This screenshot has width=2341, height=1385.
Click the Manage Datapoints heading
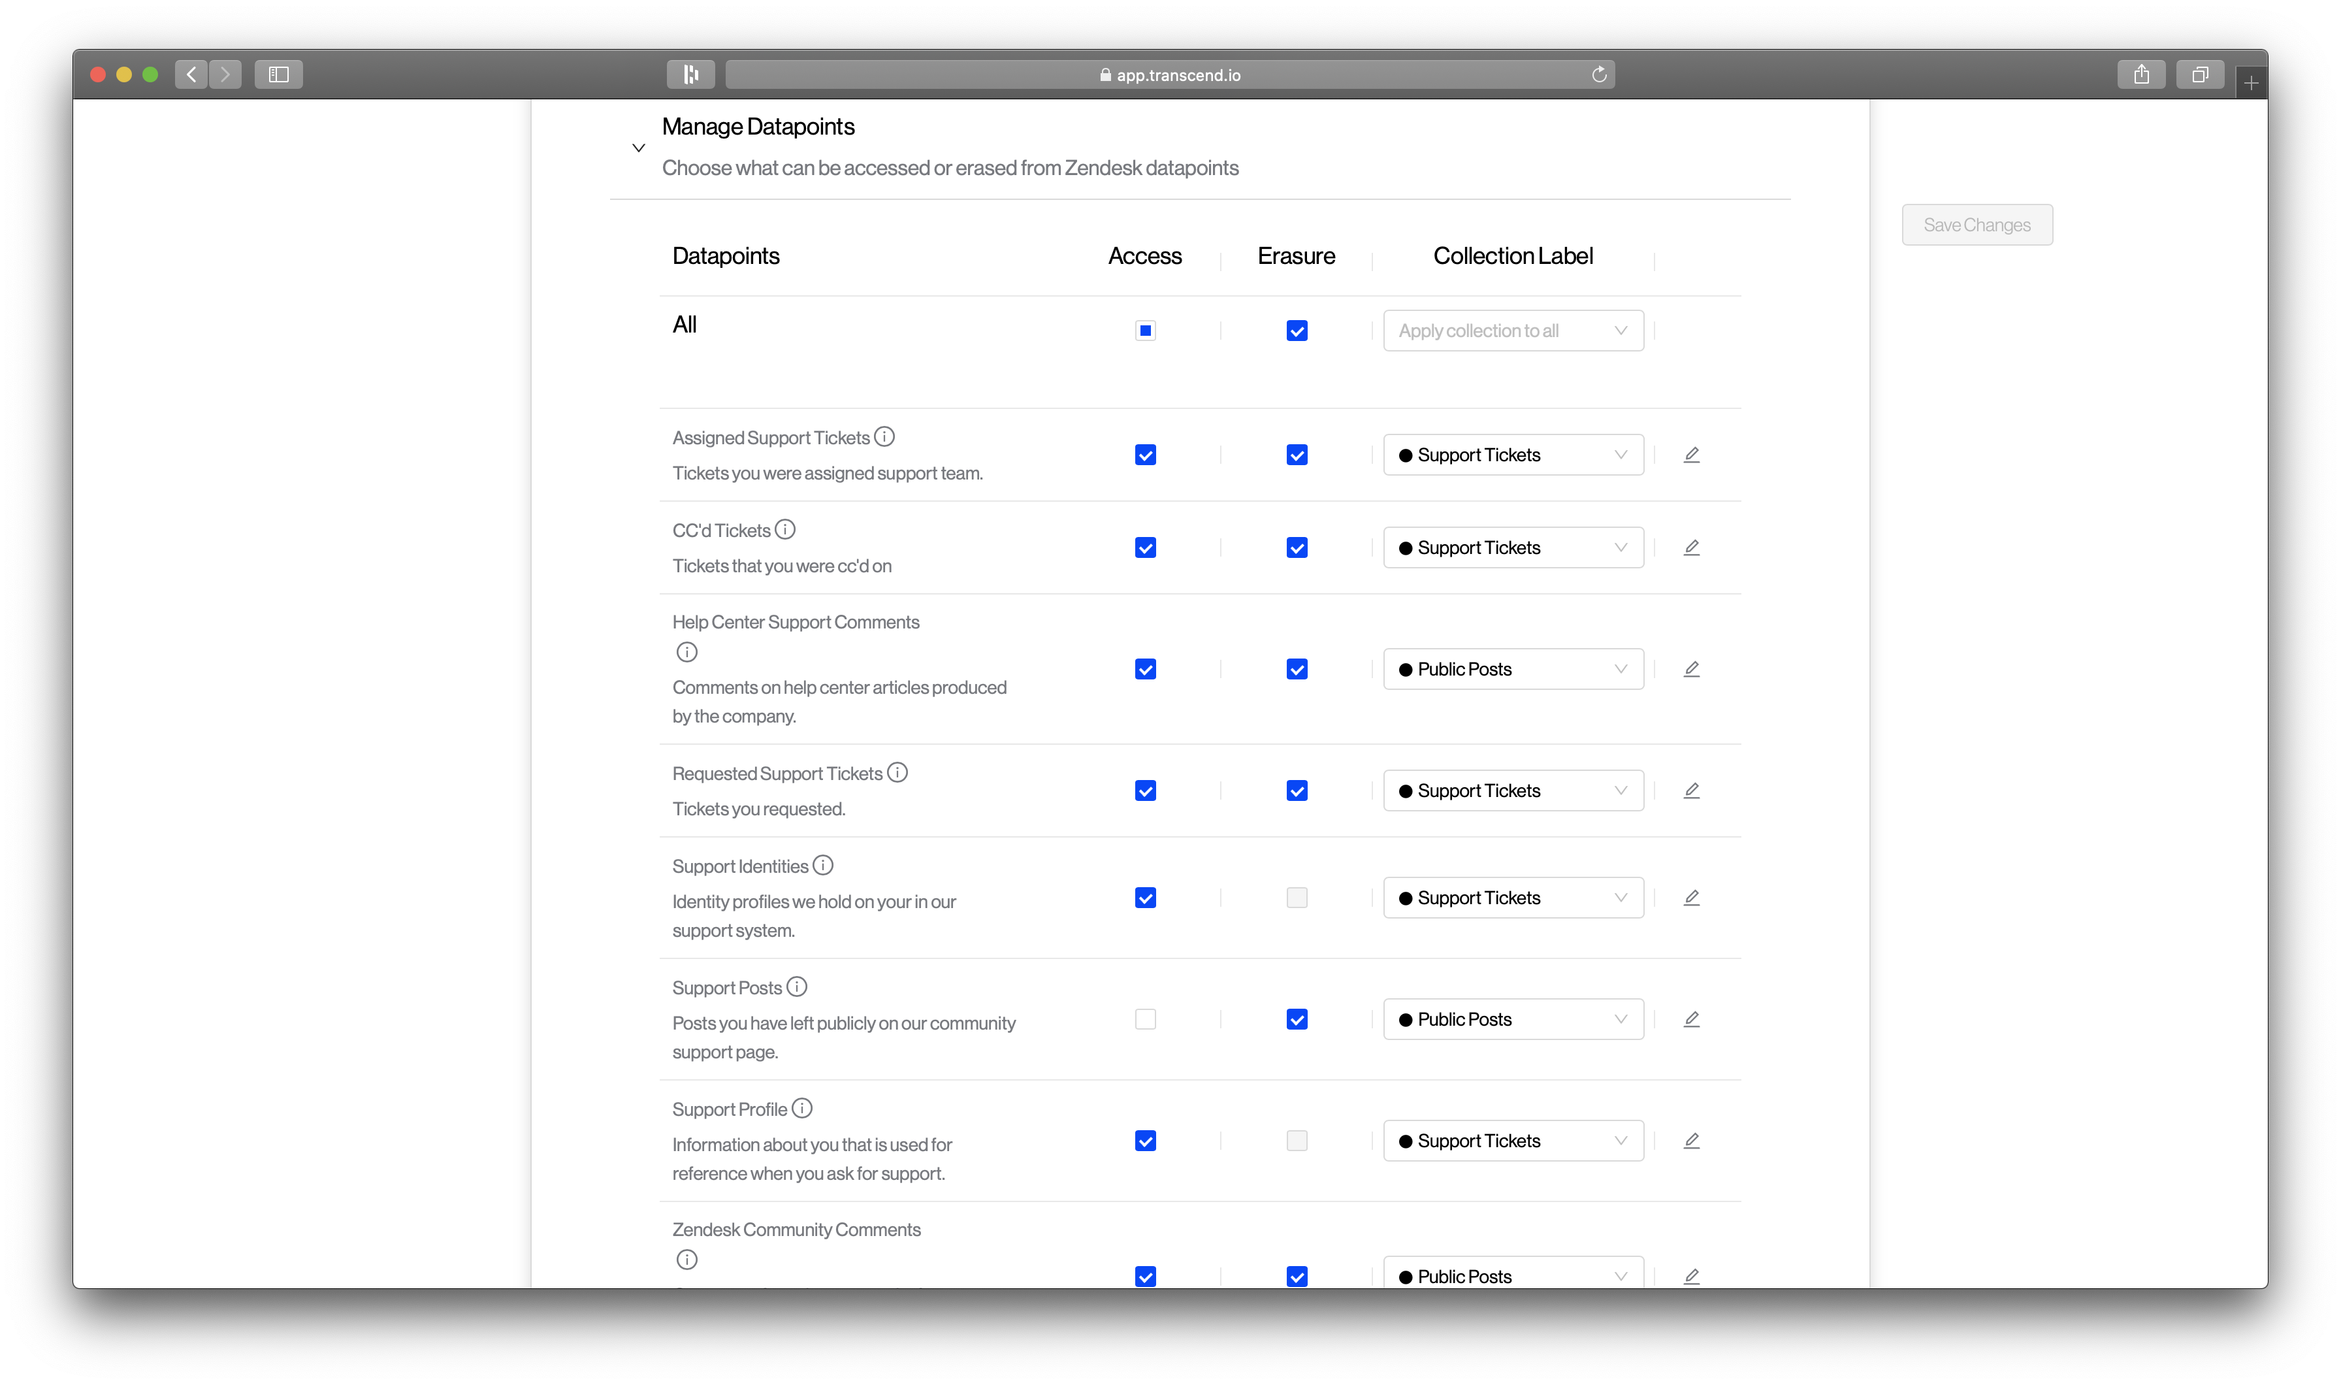point(758,126)
